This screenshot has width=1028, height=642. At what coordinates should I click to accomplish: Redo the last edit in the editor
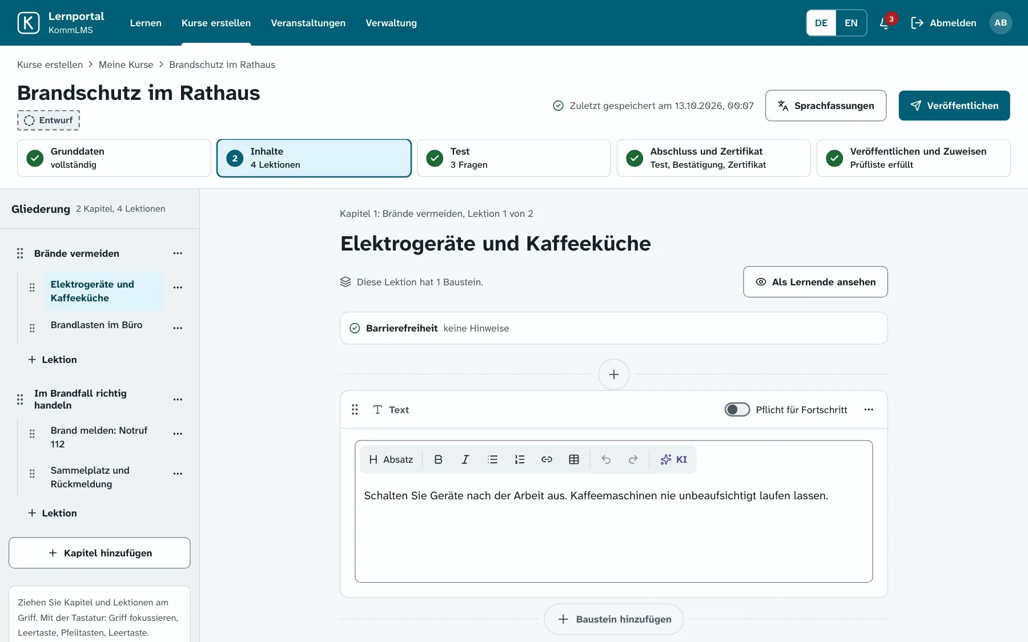point(633,459)
